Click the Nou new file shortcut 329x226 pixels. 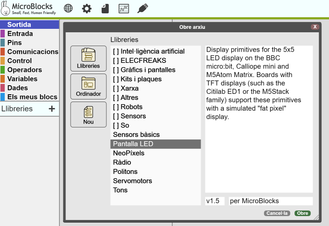click(x=88, y=115)
